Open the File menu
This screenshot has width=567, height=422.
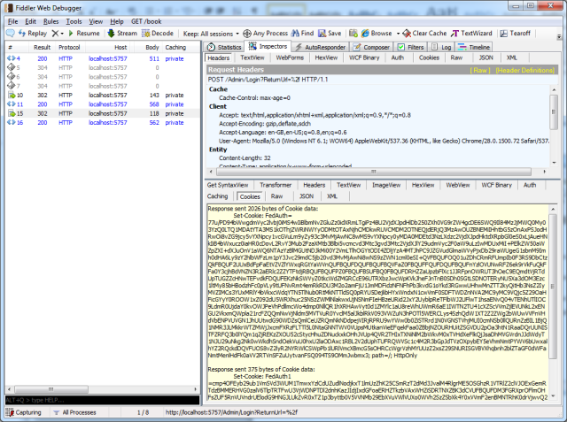click(x=12, y=21)
